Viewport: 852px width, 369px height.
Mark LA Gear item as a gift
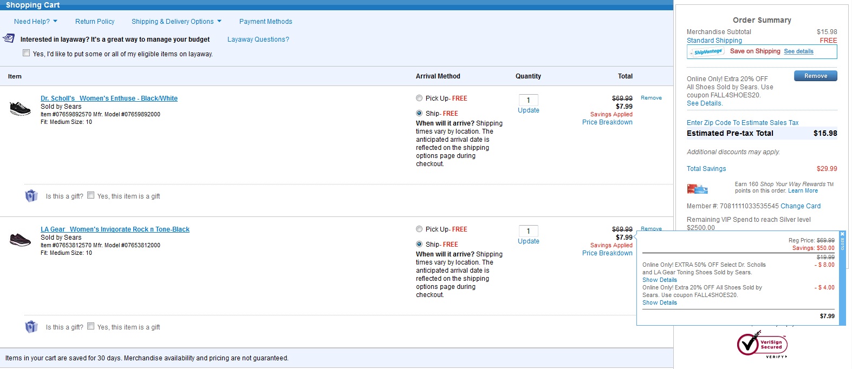tap(91, 326)
